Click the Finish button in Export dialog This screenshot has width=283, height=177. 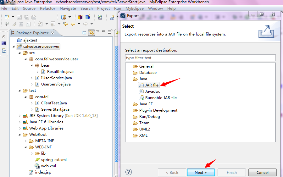pyautogui.click(x=231, y=173)
